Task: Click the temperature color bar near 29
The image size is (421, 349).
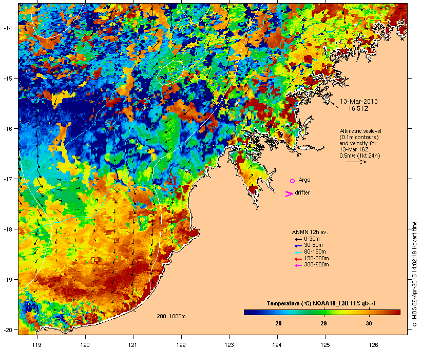Action: click(x=324, y=312)
